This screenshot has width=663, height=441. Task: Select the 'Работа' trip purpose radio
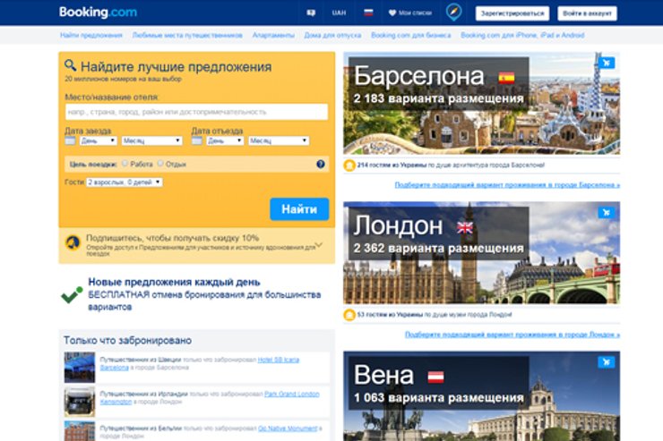pyautogui.click(x=125, y=164)
